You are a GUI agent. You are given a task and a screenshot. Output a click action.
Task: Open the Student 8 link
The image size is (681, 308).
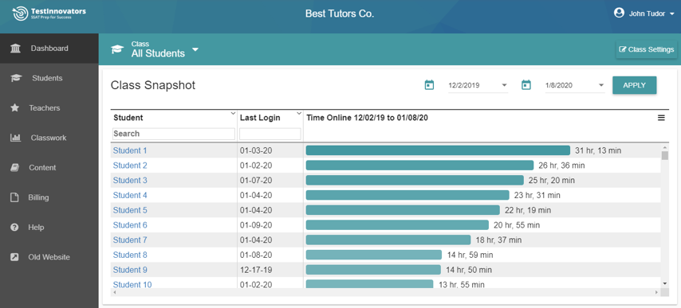130,255
